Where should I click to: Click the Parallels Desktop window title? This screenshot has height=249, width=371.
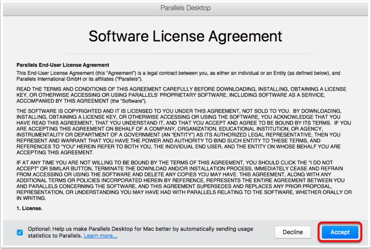pyautogui.click(x=186, y=8)
